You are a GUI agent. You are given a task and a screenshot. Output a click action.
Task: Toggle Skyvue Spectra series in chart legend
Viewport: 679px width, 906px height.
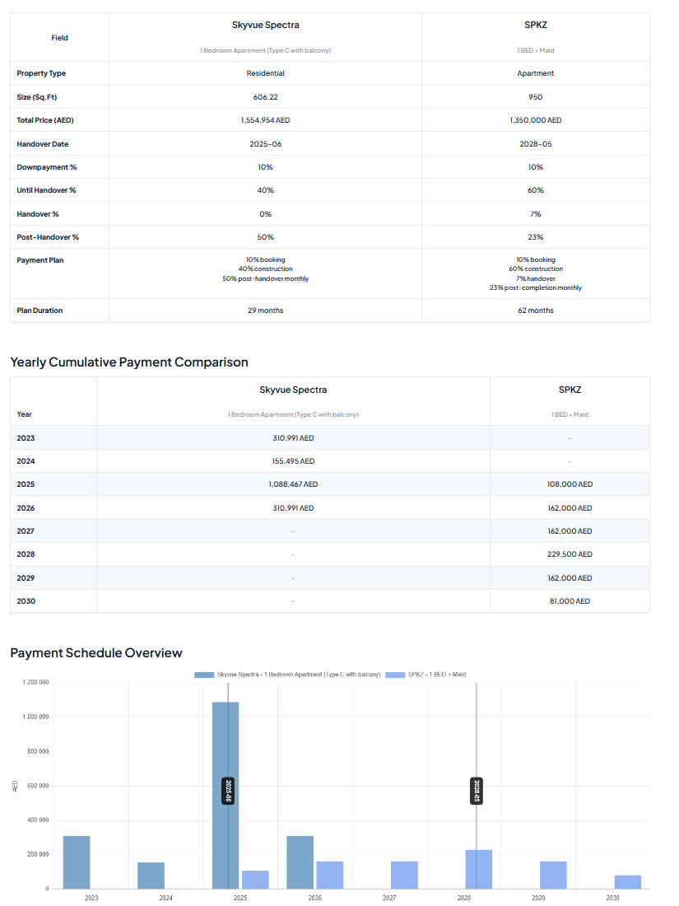(x=287, y=675)
